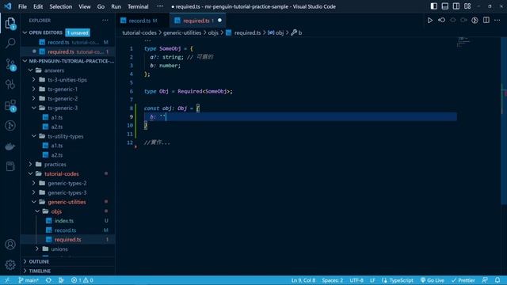Click LF end of line sequence
507x285 pixels.
pos(372,280)
